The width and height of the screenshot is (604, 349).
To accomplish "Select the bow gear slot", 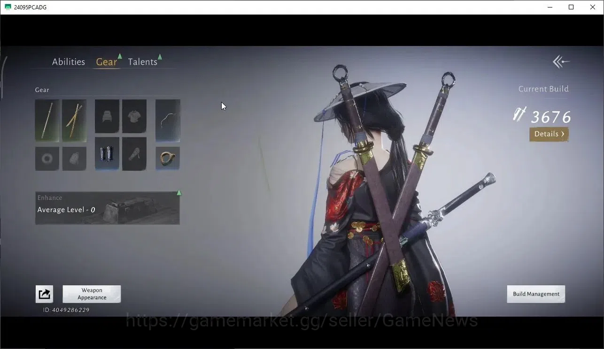I will 168,121.
